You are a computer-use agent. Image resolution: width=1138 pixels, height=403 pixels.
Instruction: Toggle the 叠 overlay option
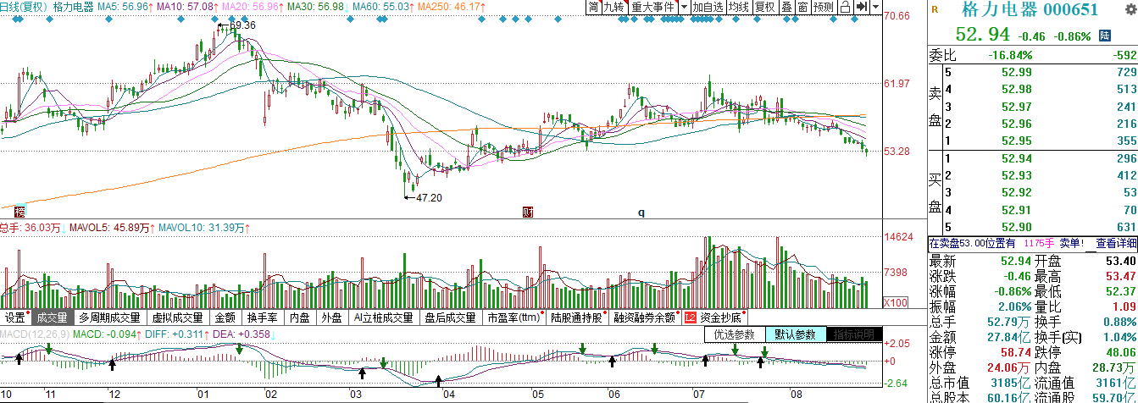(x=785, y=7)
